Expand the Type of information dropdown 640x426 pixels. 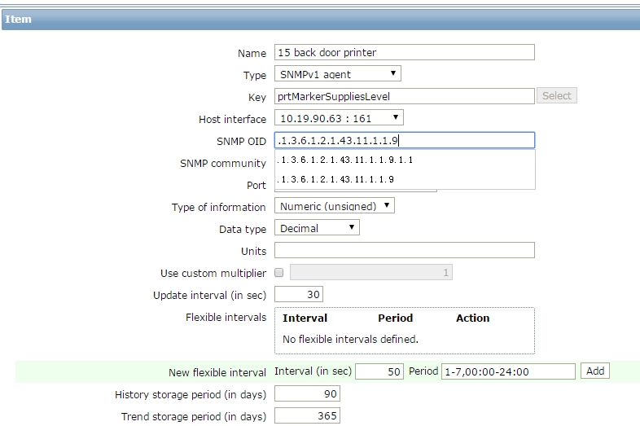[x=335, y=206]
